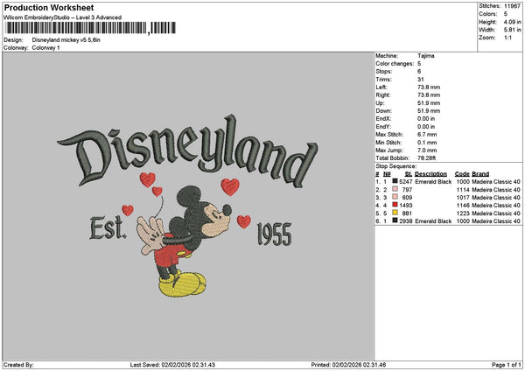525x371 pixels.
Task: Click the 'Description' column header
Action: pos(430,174)
